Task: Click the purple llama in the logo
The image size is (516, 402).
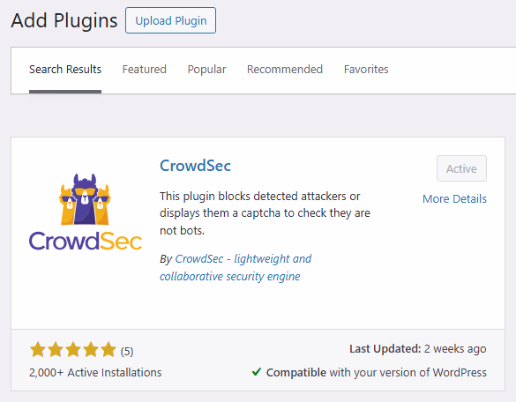Action: pyautogui.click(x=85, y=198)
